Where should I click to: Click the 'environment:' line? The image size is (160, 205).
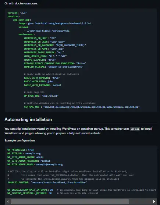[27, 35]
